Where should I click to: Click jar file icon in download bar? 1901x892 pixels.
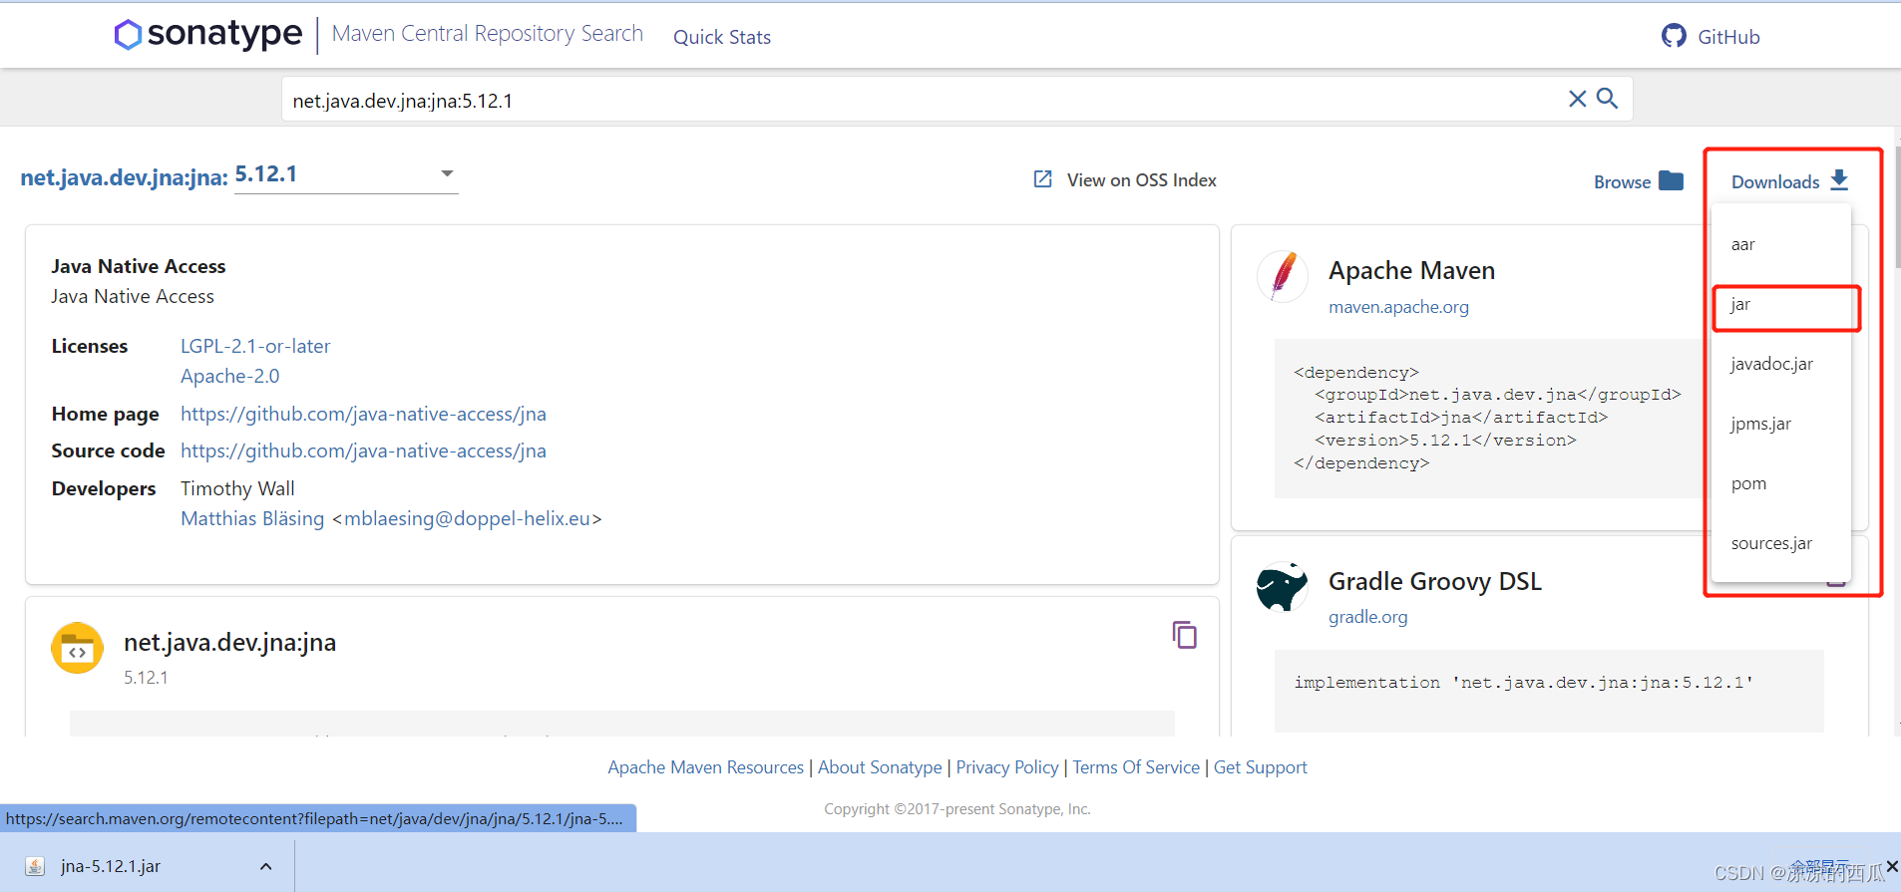click(35, 866)
